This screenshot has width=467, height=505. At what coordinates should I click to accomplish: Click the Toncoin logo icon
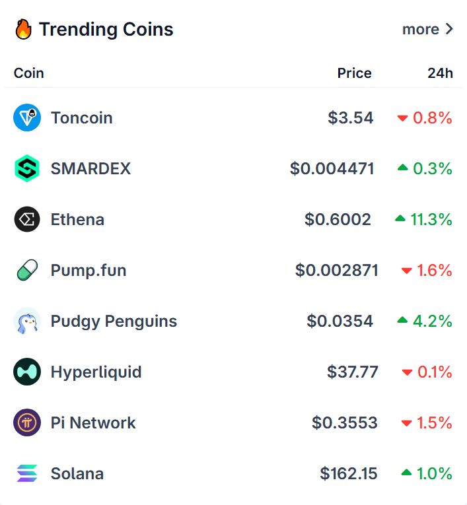tap(27, 118)
